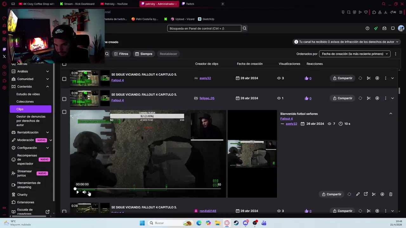The width and height of the screenshot is (406, 228).
Task: Mute the clip player volume
Action: point(84,192)
